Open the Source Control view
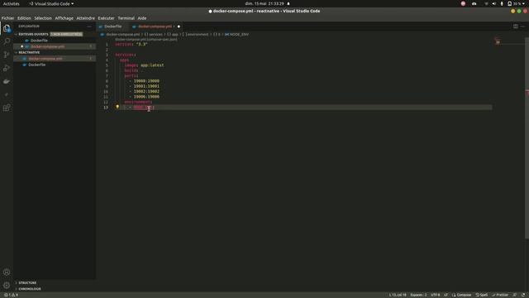 pos(7,55)
